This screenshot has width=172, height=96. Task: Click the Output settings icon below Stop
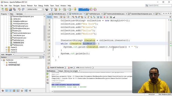tap(48, 83)
